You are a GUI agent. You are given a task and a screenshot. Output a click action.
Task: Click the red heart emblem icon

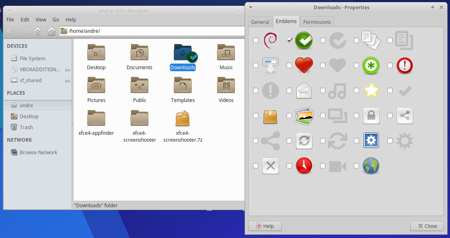304,65
